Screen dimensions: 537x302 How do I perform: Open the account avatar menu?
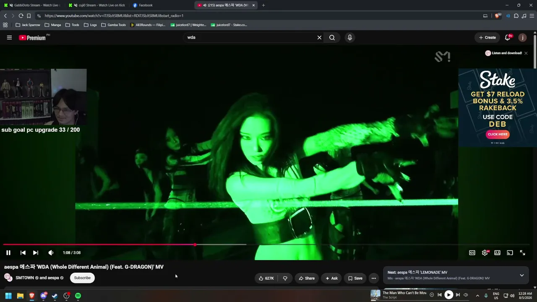click(522, 37)
